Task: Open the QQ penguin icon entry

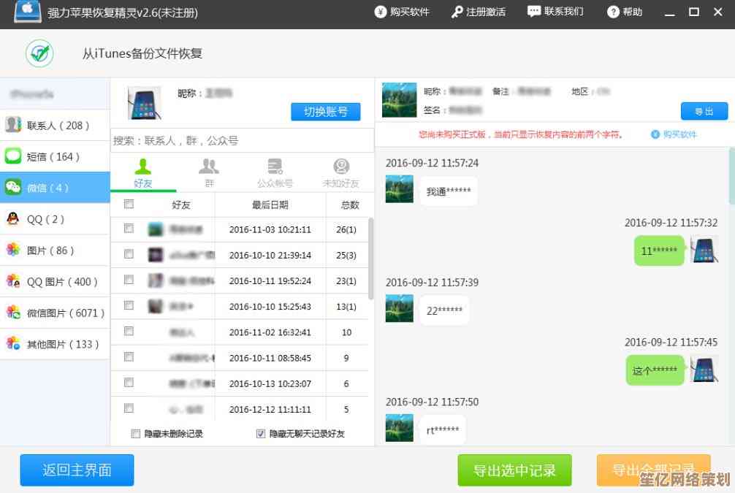Action: [x=13, y=218]
